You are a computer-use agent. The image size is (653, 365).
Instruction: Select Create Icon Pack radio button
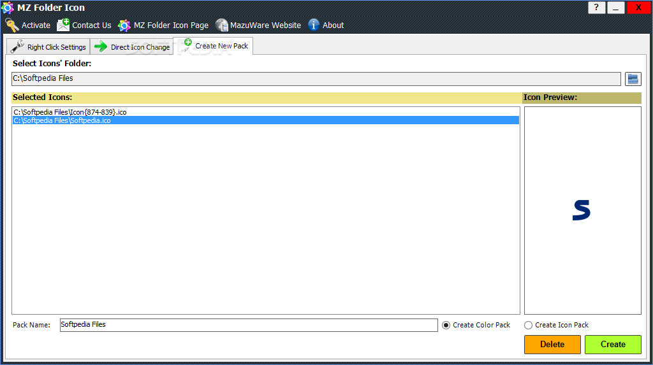point(528,325)
